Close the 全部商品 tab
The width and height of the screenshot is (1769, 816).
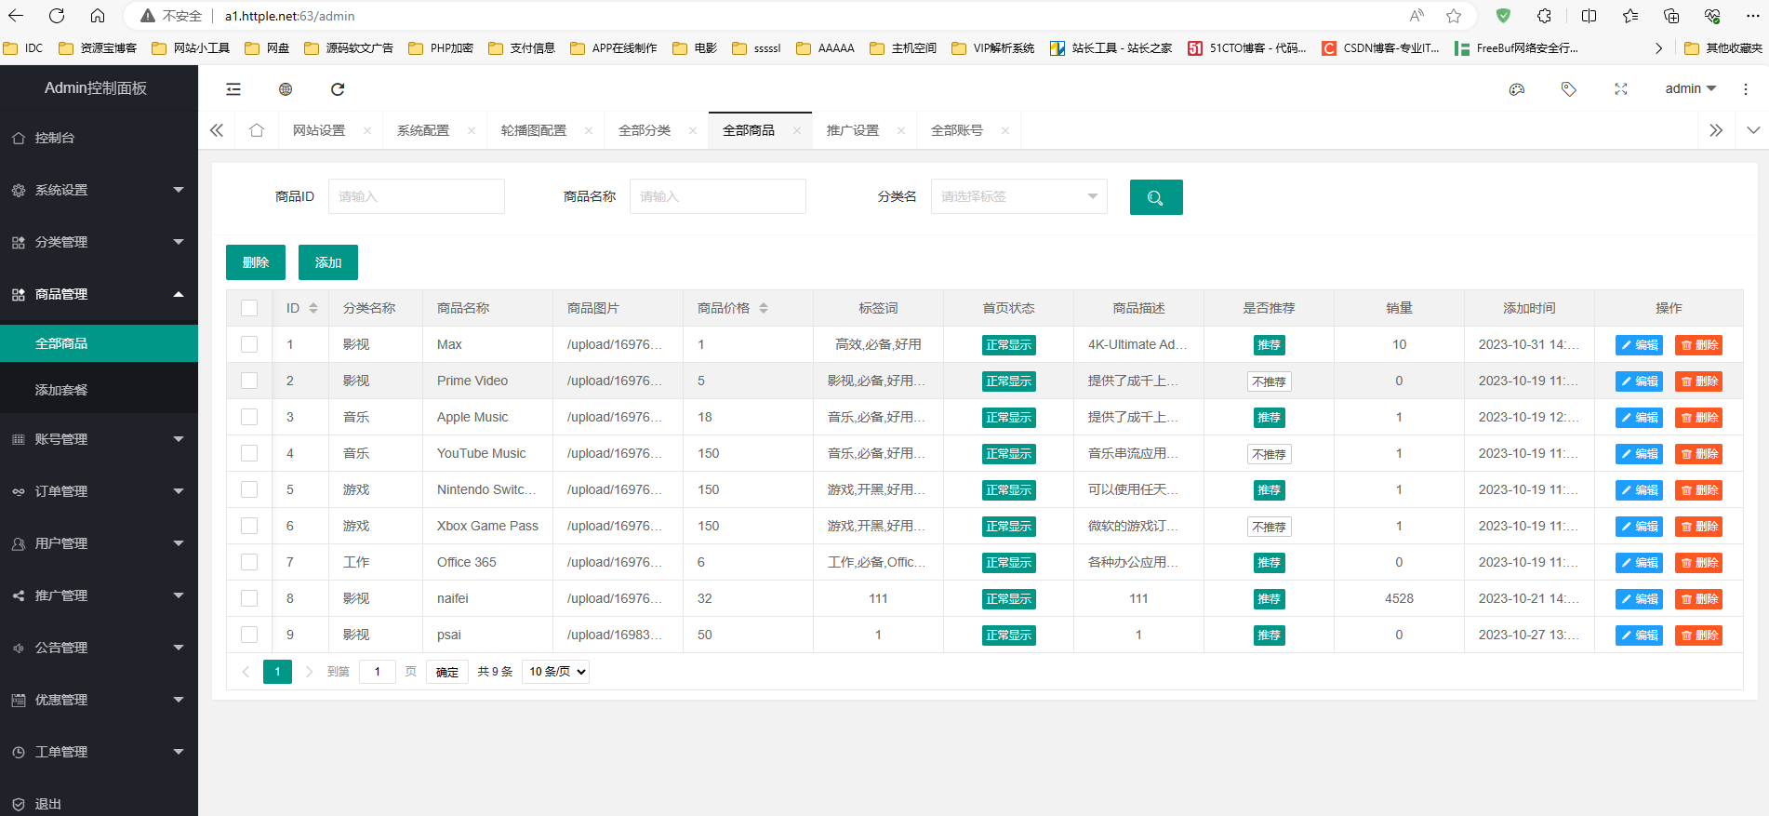click(x=797, y=130)
